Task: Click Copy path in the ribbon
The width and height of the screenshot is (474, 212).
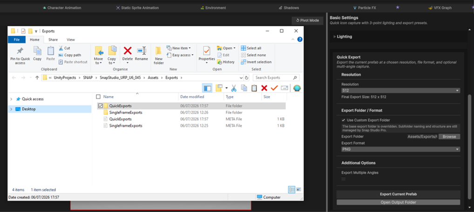Action: point(69,55)
